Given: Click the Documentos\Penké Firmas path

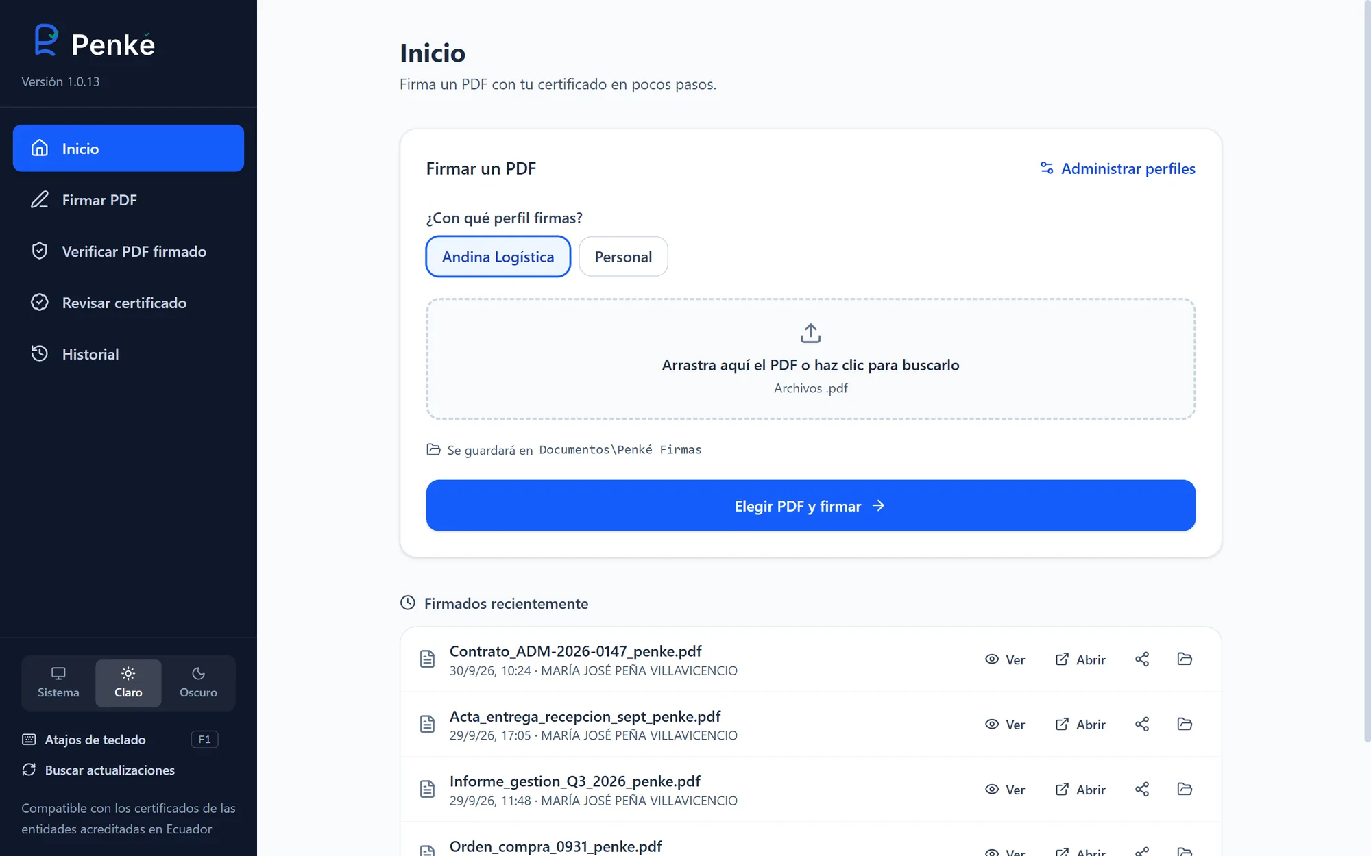Looking at the screenshot, I should 620,449.
